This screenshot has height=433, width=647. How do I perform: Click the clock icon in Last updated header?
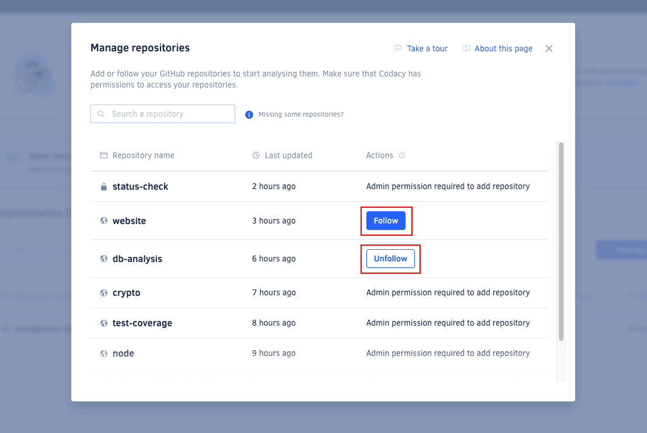(256, 155)
